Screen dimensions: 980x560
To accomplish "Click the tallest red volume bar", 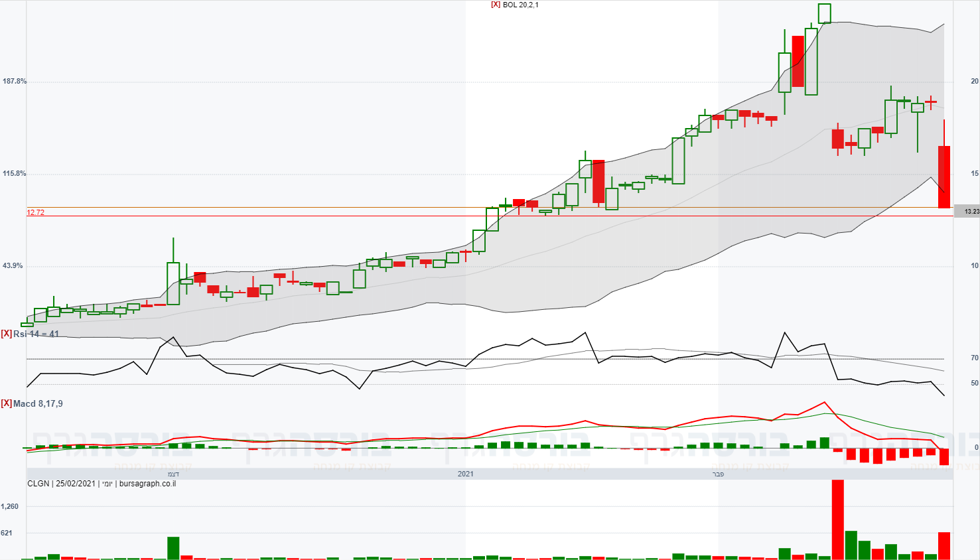I will pyautogui.click(x=837, y=520).
